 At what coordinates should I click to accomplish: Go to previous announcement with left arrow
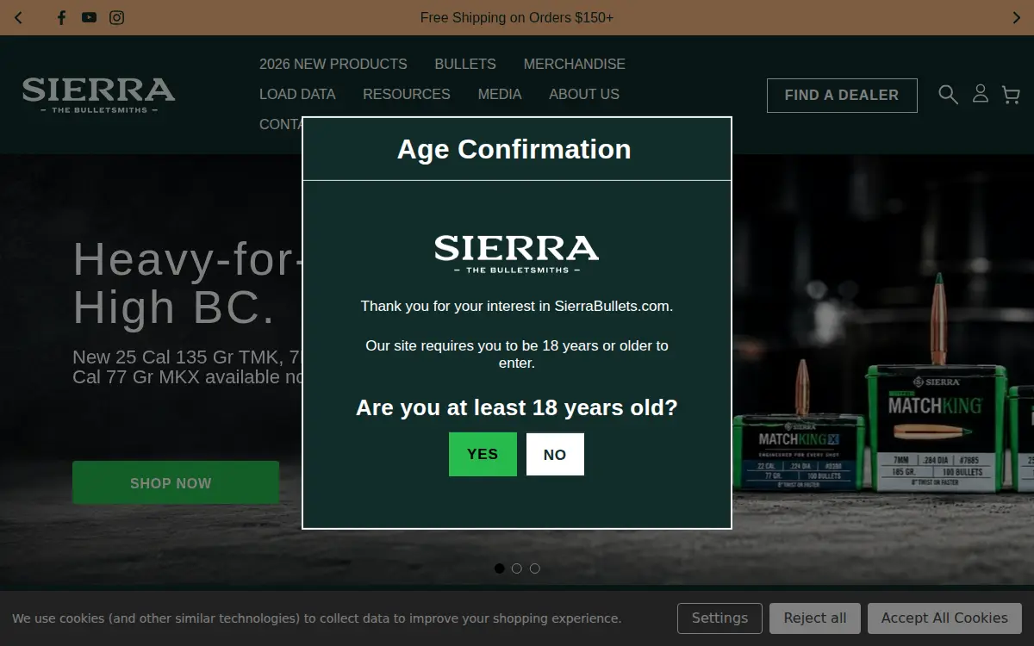[18, 17]
